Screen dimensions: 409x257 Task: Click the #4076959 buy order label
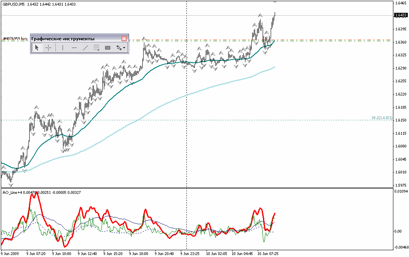click(15, 39)
